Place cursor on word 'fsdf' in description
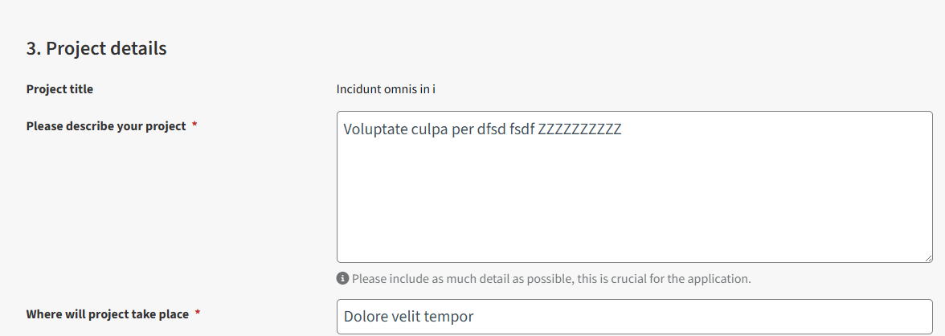This screenshot has width=945, height=336. pyautogui.click(x=522, y=129)
